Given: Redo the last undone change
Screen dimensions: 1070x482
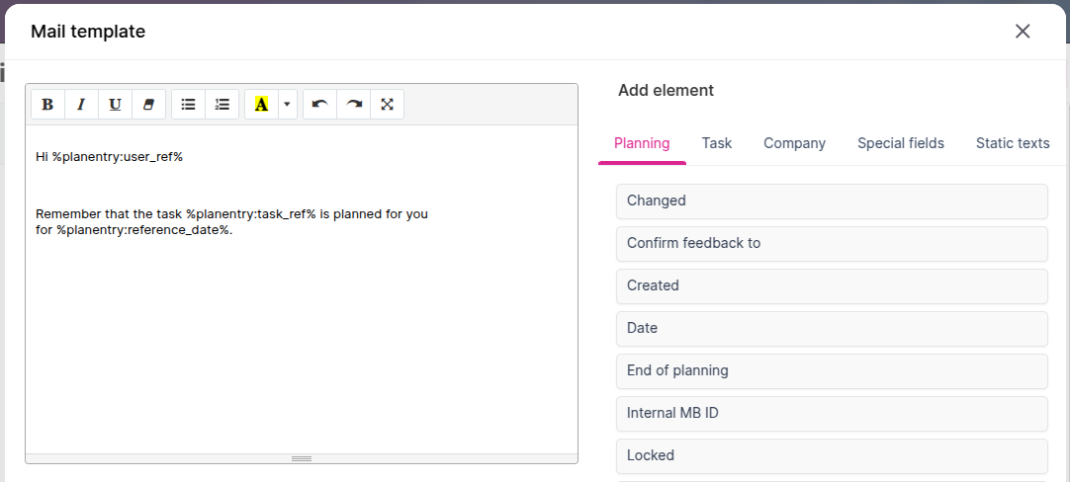Looking at the screenshot, I should [353, 105].
